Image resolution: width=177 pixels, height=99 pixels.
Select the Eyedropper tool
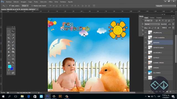[13, 38]
